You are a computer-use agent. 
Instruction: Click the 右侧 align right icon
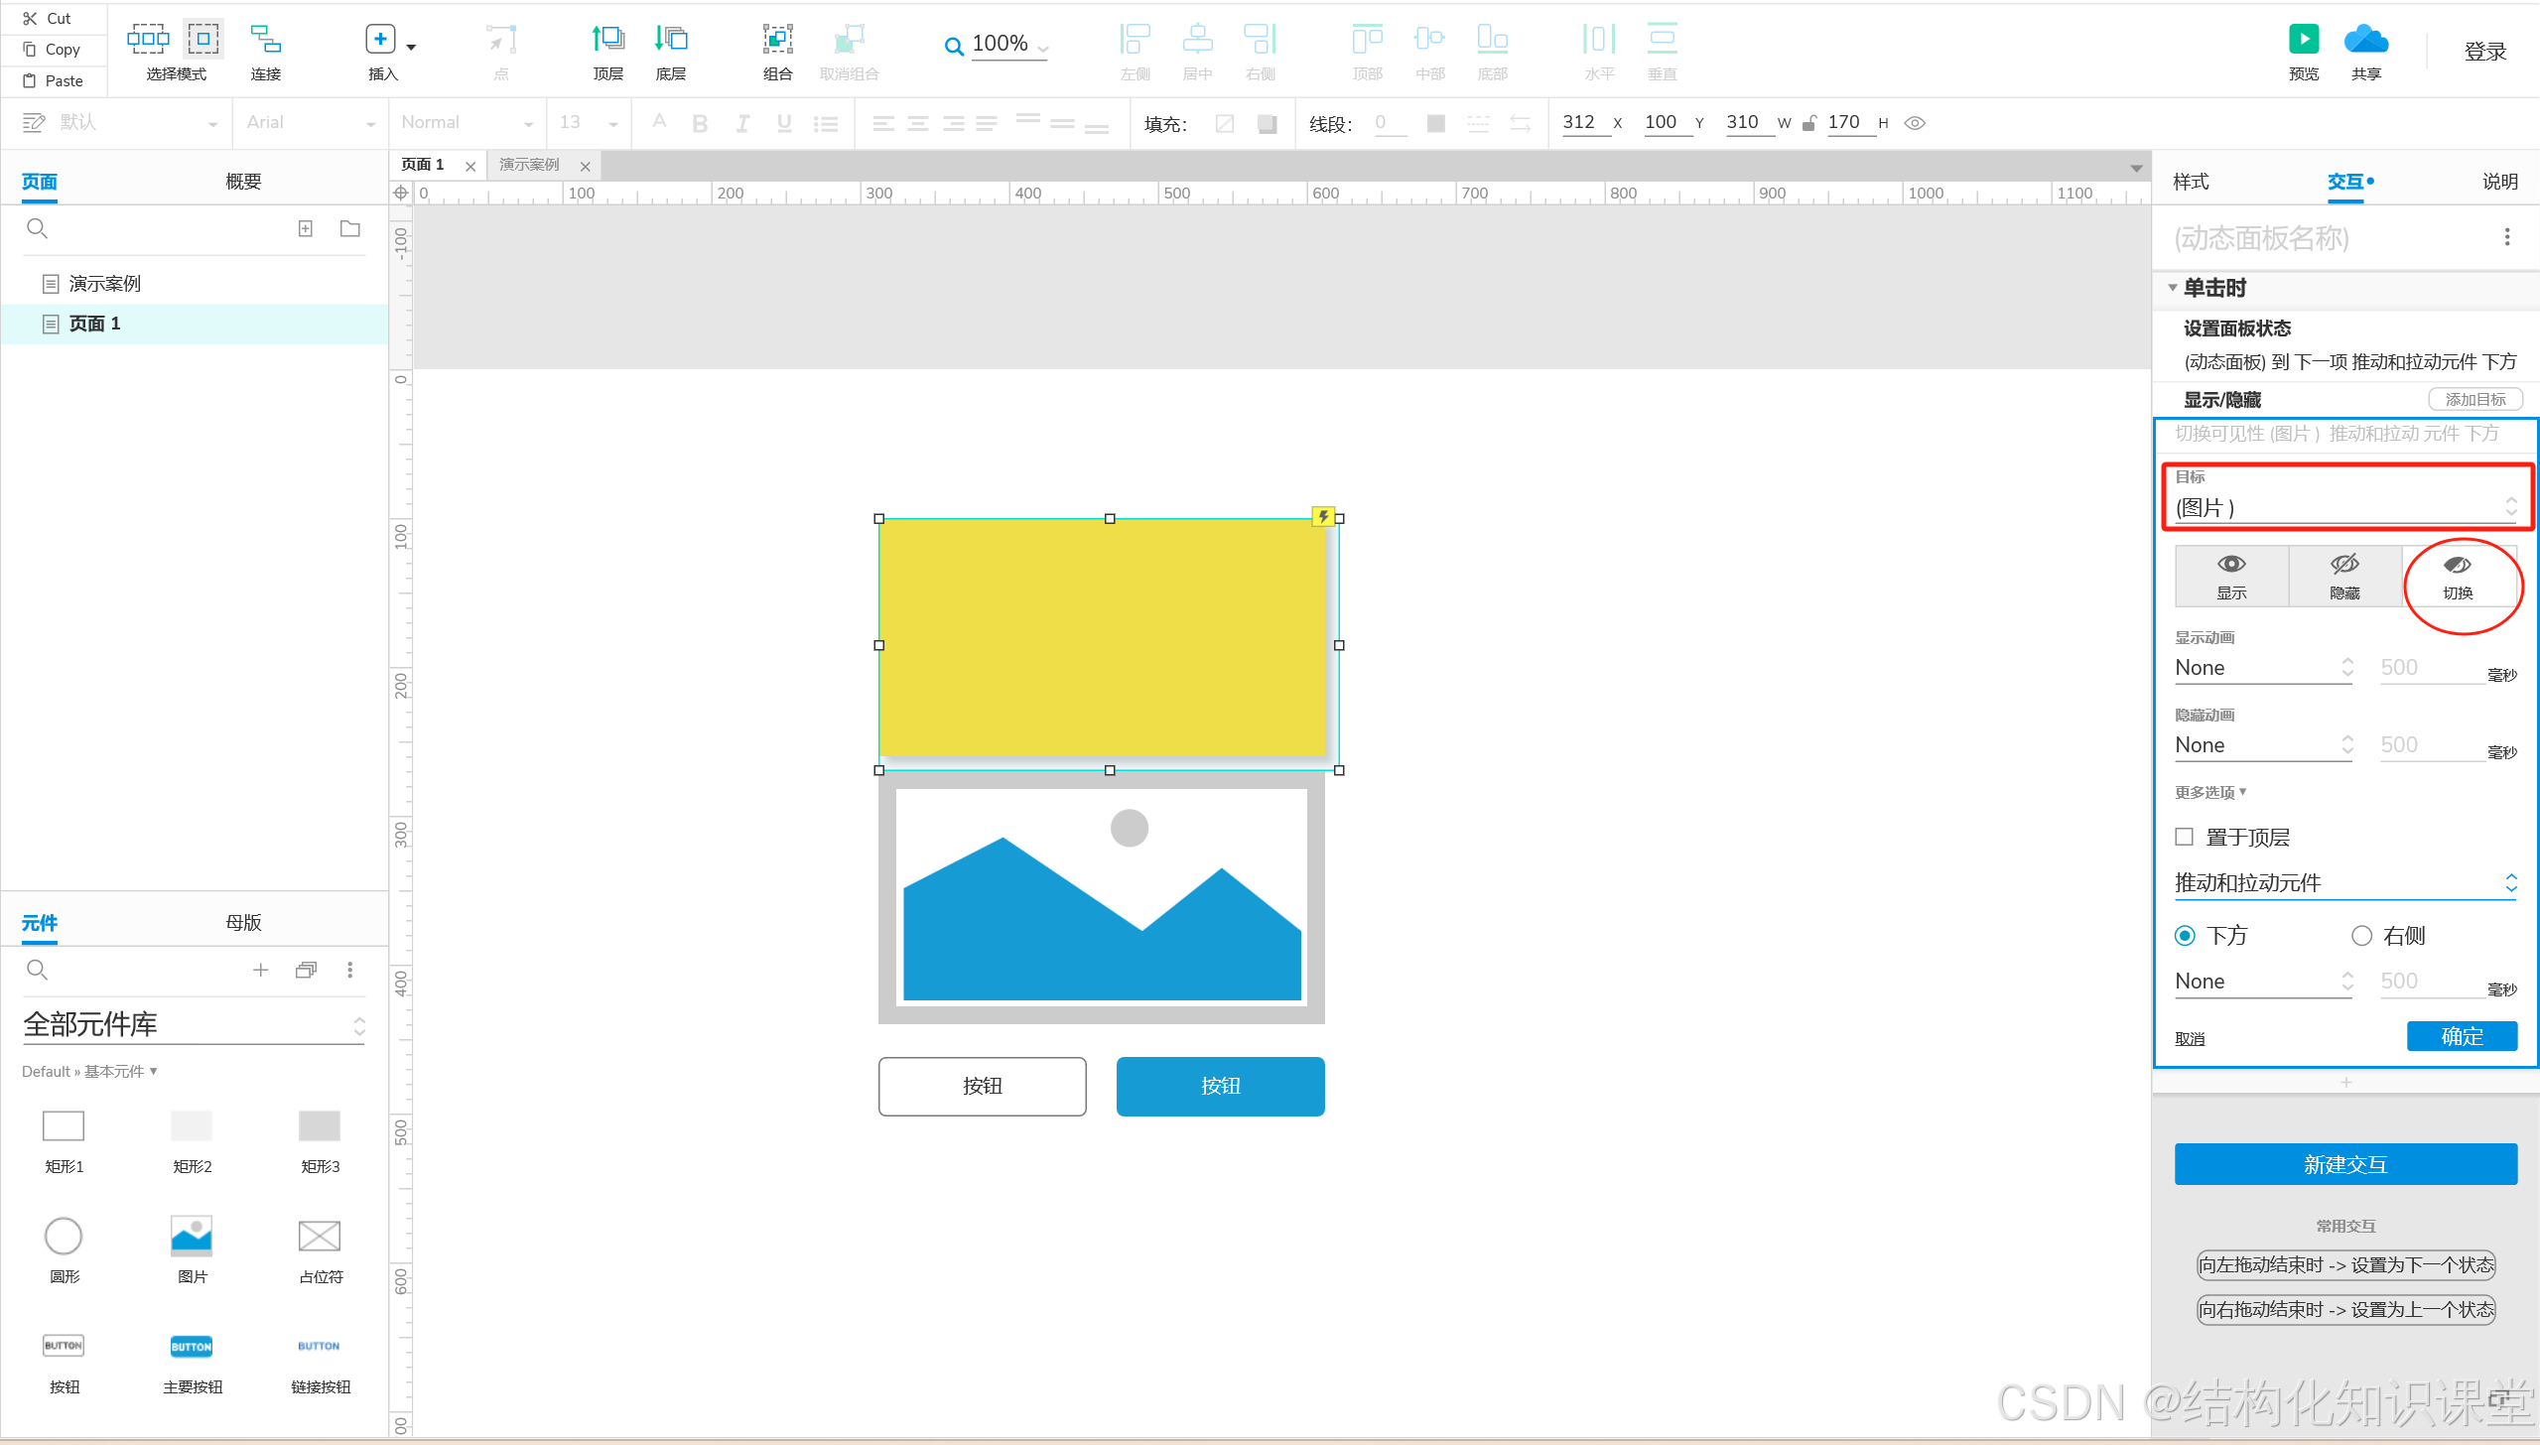(x=1260, y=40)
